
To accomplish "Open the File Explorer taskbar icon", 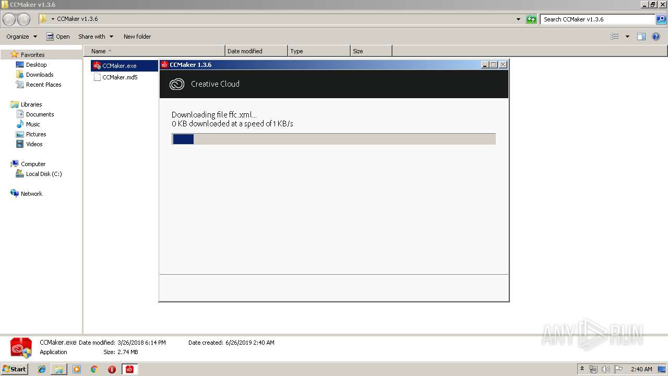I will point(59,369).
